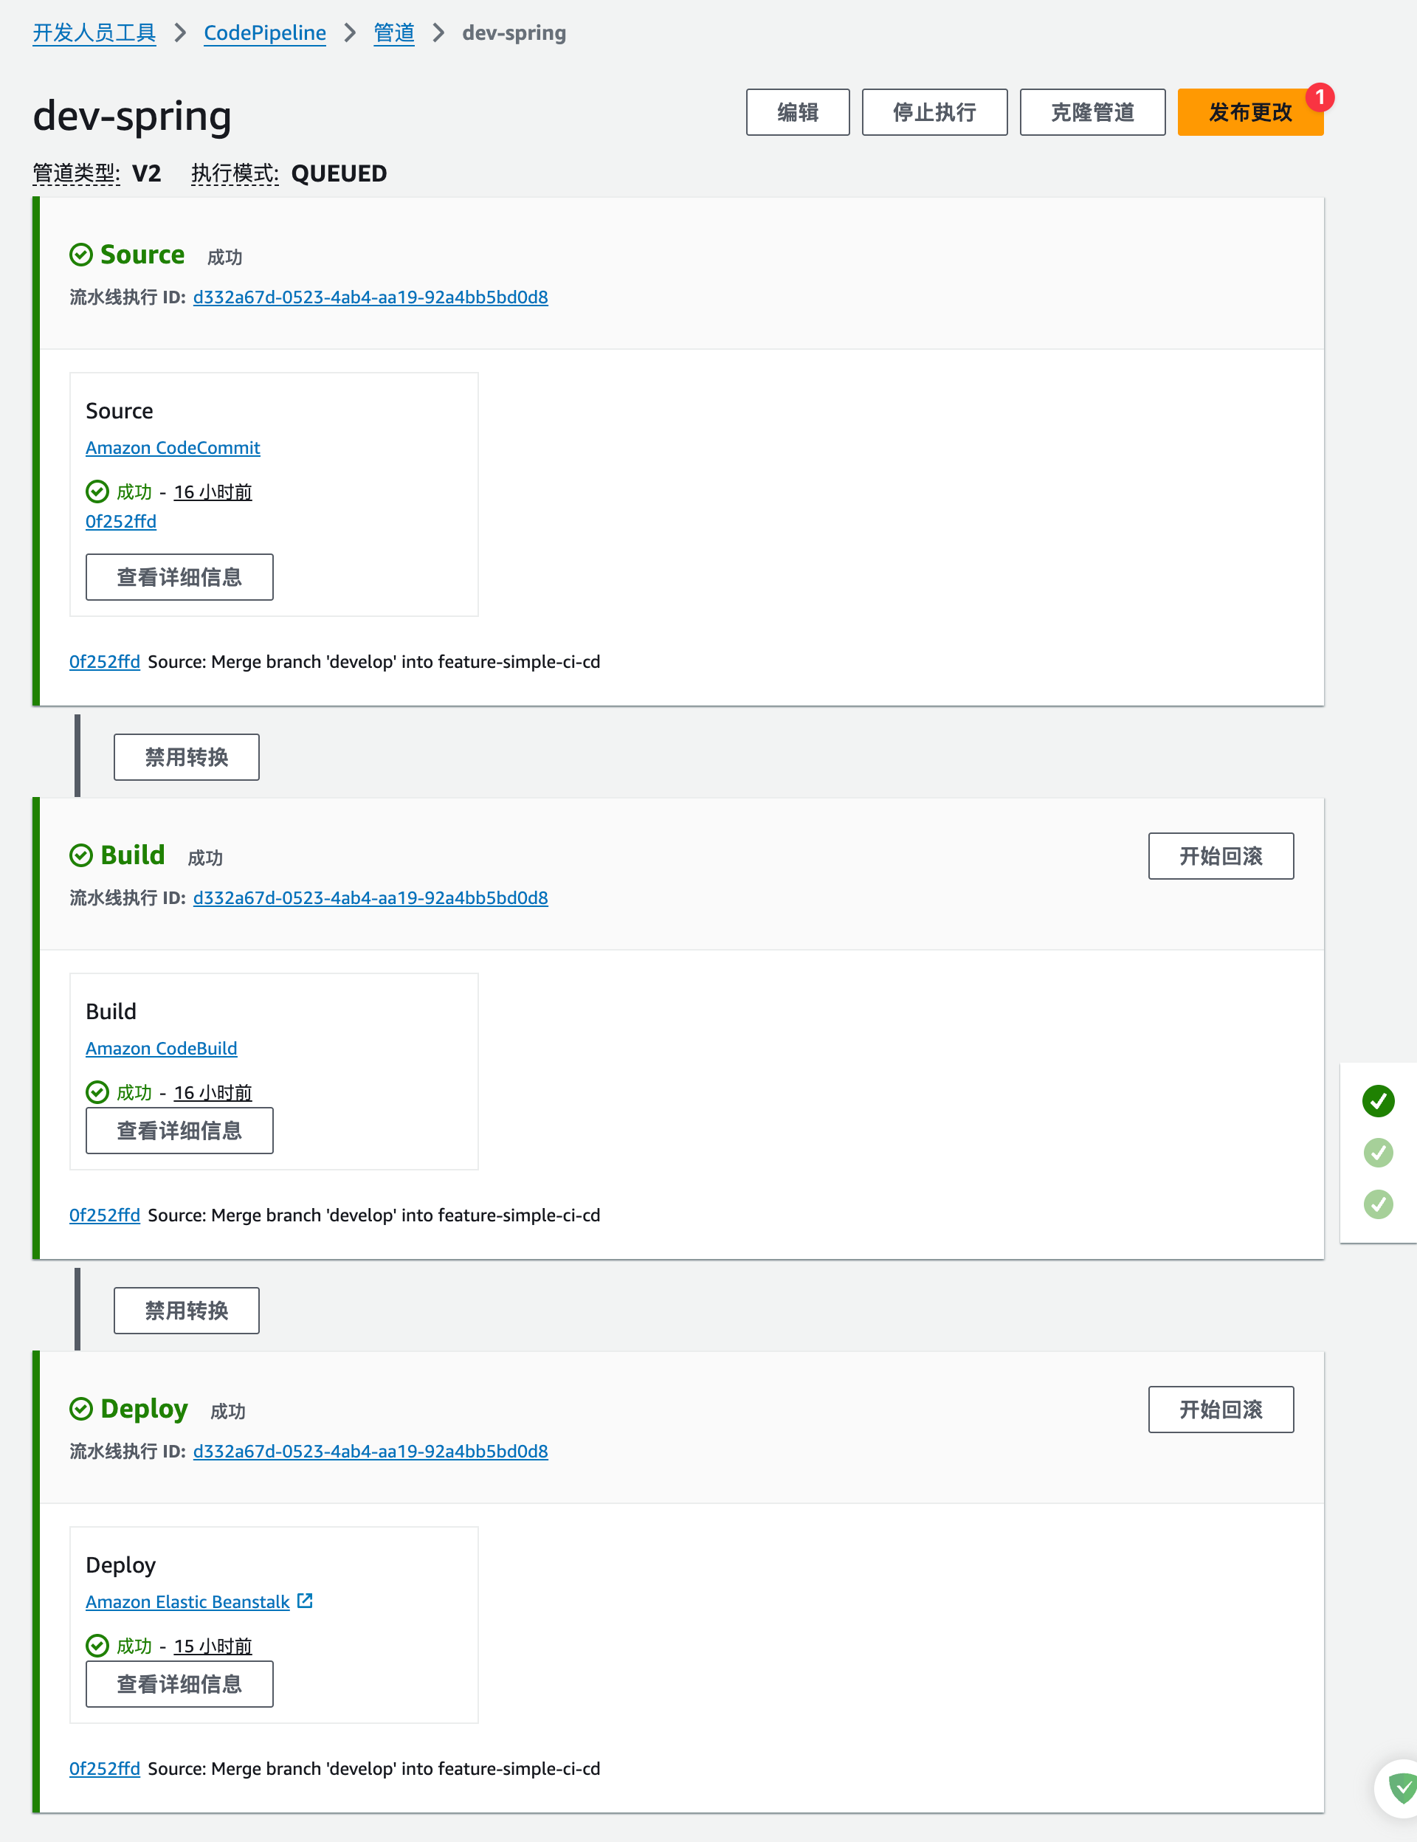Screen dimensions: 1417x1842
Task: Click the top dark green checkmark in the side navigator
Action: [x=1377, y=1100]
